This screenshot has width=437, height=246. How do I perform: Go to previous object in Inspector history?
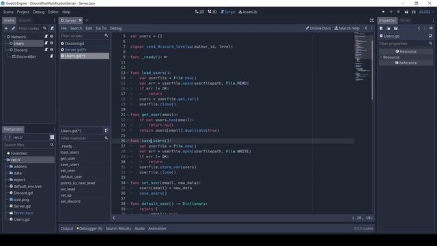coord(419,29)
